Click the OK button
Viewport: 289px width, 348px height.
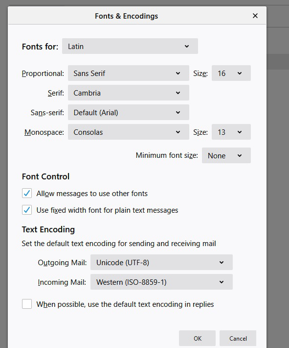tap(198, 338)
